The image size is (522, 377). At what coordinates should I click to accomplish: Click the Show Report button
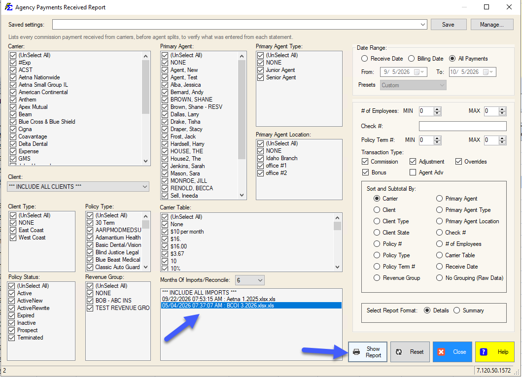pyautogui.click(x=368, y=352)
